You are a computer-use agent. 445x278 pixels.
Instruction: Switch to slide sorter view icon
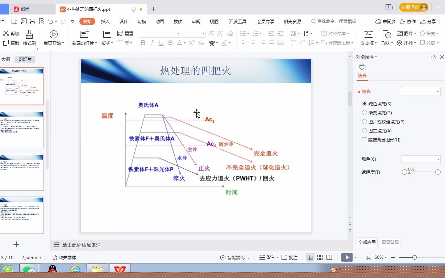[x=320, y=257]
